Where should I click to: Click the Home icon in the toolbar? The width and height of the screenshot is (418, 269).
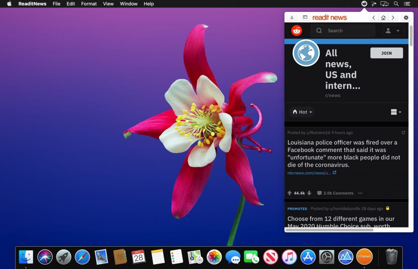(383, 18)
